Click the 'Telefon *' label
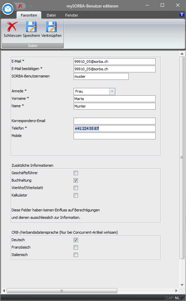This screenshot has height=301, width=186. [x=19, y=128]
